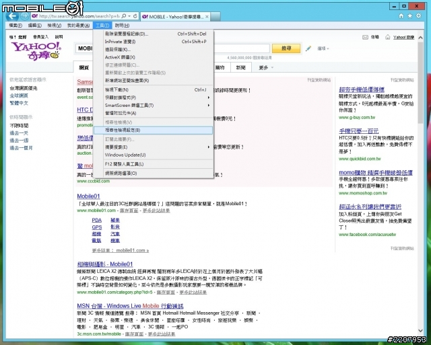Click the Yahoo!奇摩 logo
431x345 pixels.
point(36,51)
